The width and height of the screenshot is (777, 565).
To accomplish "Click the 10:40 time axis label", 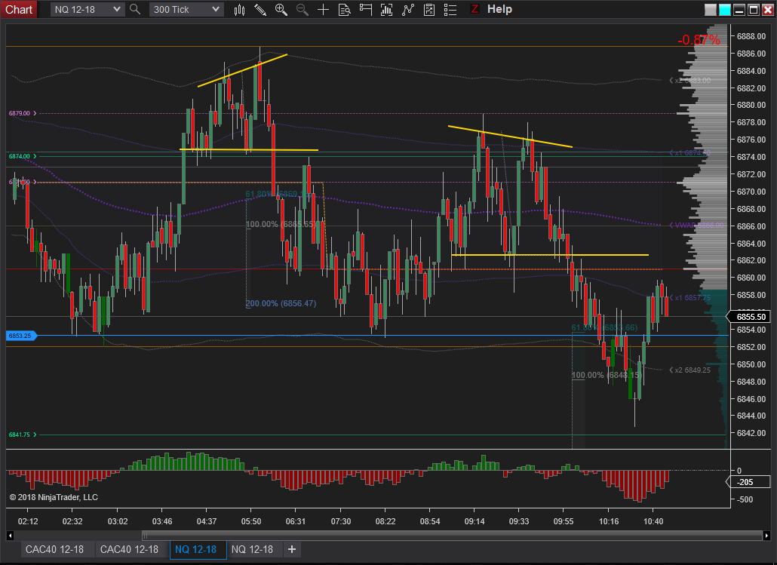I will tap(653, 521).
